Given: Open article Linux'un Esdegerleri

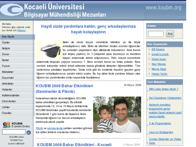Looking at the screenshot, I should [x=161, y=132].
